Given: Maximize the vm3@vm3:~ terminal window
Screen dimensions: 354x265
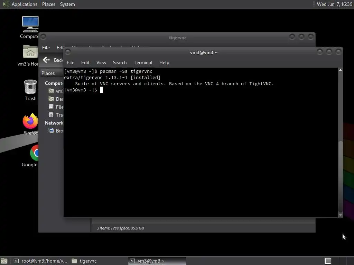Looking at the screenshot, I should click(x=329, y=52).
